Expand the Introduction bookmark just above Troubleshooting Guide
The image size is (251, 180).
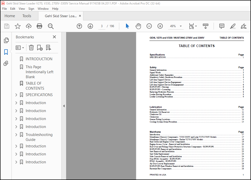(16, 127)
